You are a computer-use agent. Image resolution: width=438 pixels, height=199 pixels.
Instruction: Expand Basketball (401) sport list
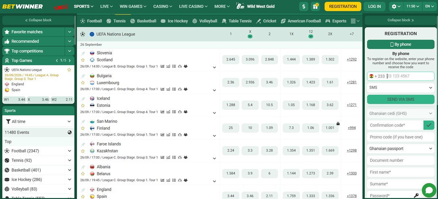pyautogui.click(x=69, y=170)
